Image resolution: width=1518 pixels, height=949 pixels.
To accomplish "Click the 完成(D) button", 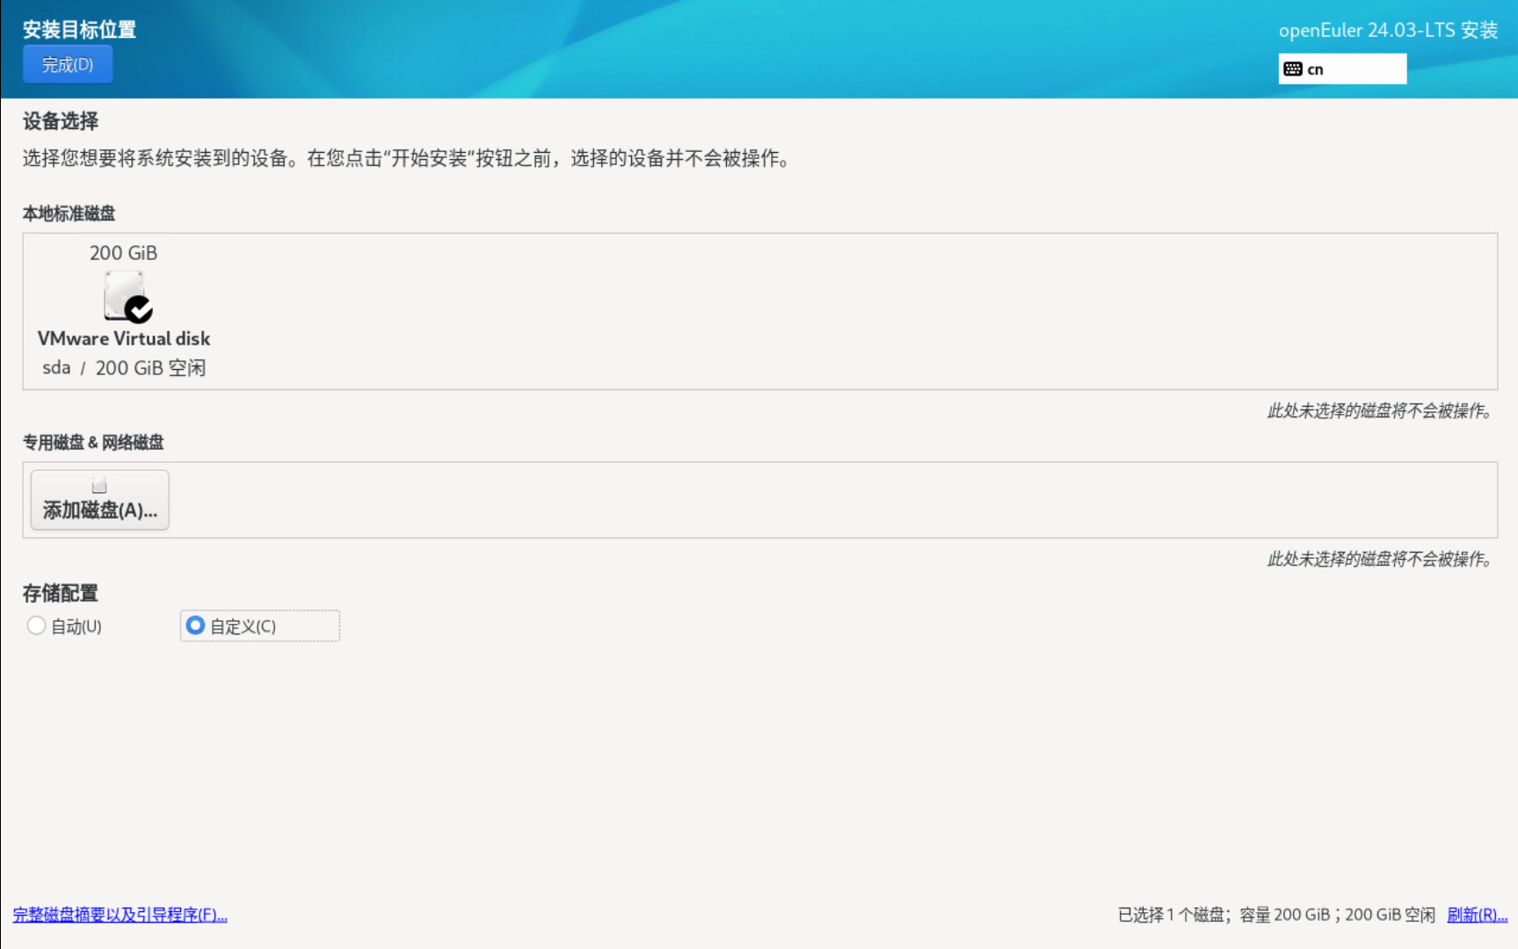I will 68,65.
